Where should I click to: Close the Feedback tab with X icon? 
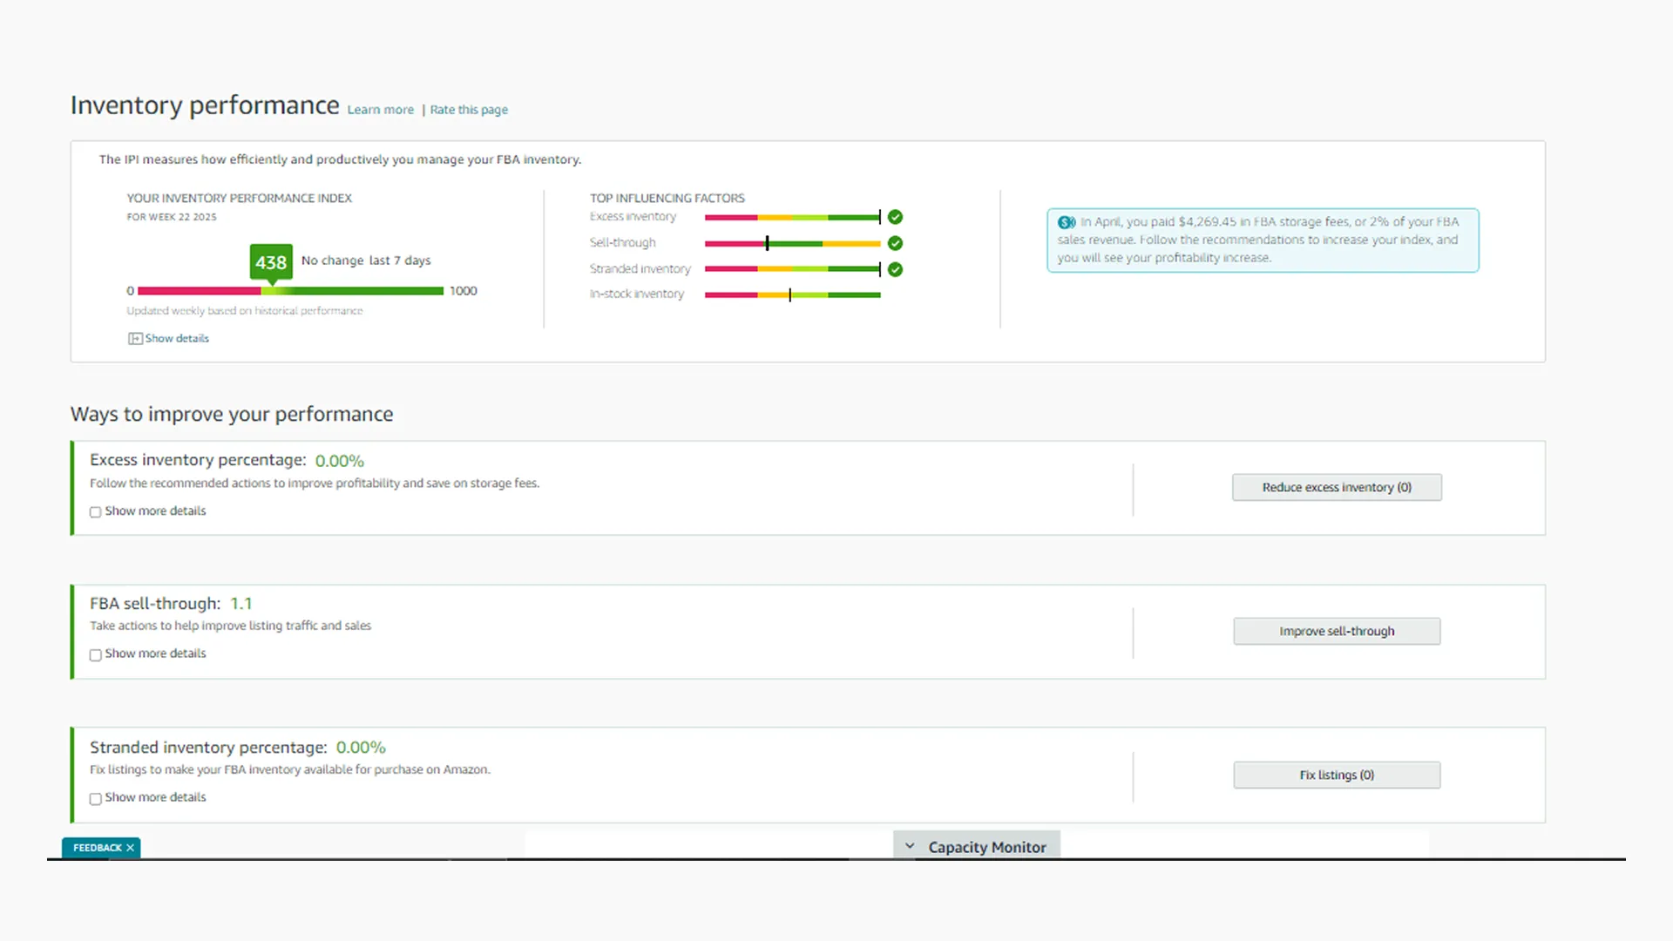tap(131, 848)
